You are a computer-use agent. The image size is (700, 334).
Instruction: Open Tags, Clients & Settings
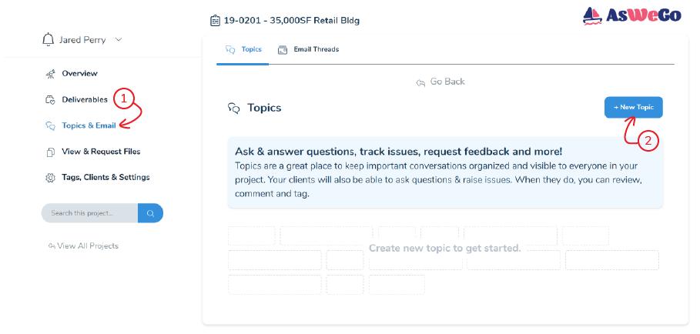click(106, 178)
